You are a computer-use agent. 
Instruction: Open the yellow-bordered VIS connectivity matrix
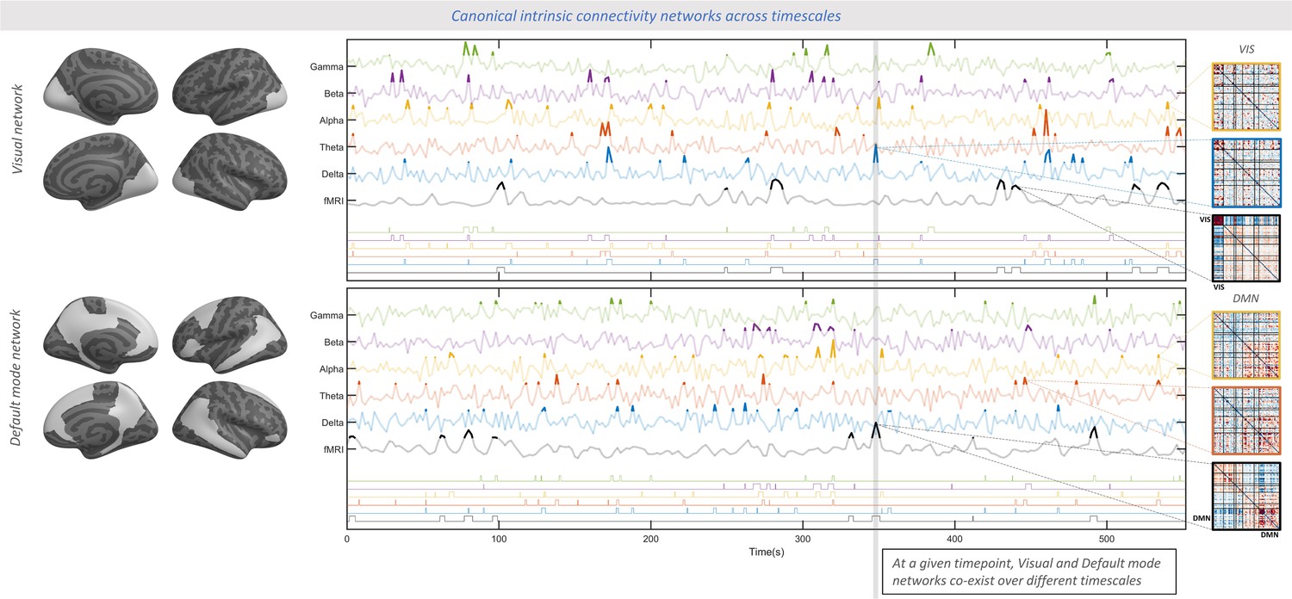[1245, 96]
